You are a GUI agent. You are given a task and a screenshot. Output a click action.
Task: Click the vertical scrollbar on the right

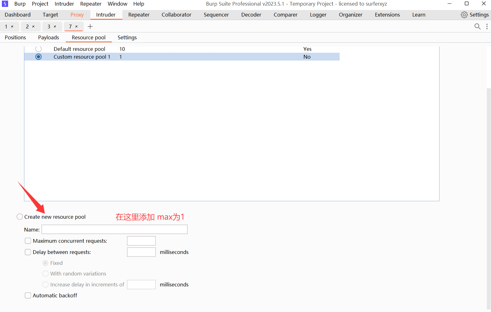point(489,198)
